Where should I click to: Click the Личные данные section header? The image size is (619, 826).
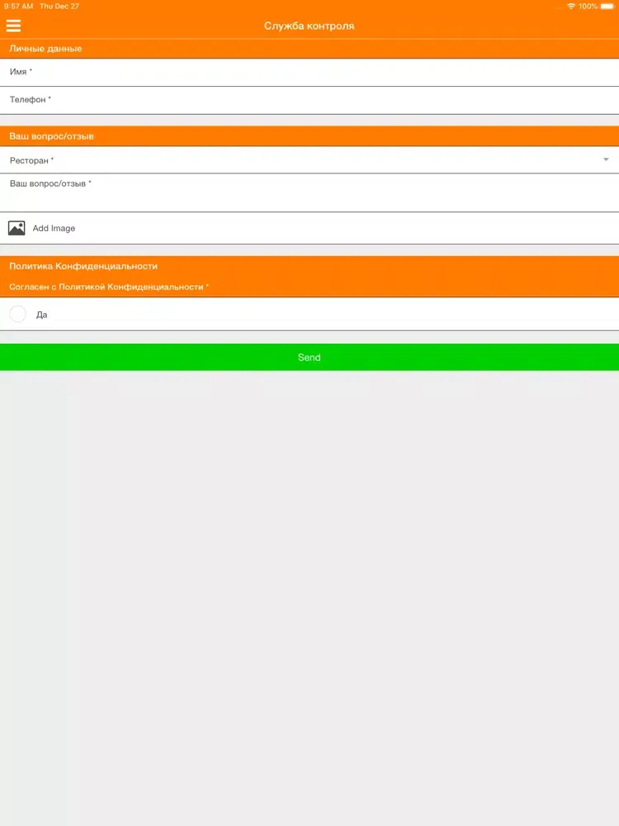point(309,49)
